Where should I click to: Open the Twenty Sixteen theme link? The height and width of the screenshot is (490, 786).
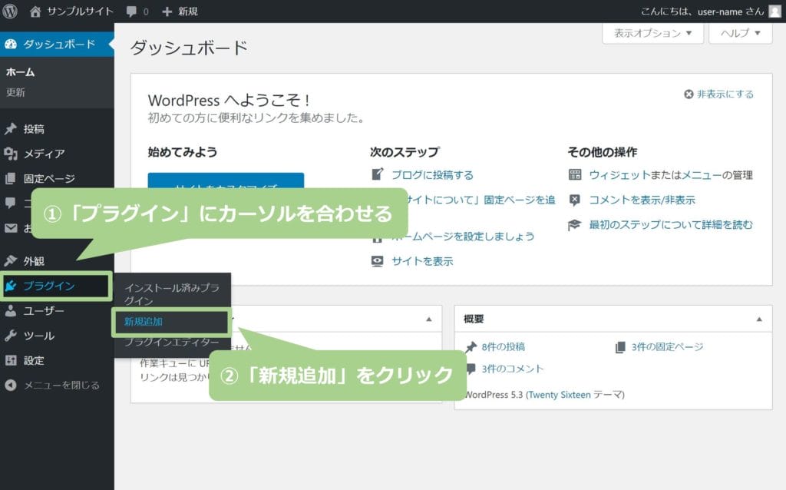[559, 395]
